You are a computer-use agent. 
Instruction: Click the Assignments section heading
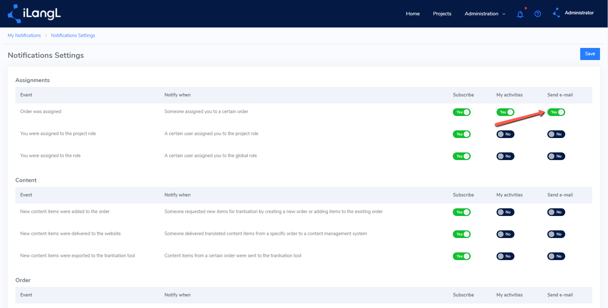33,80
